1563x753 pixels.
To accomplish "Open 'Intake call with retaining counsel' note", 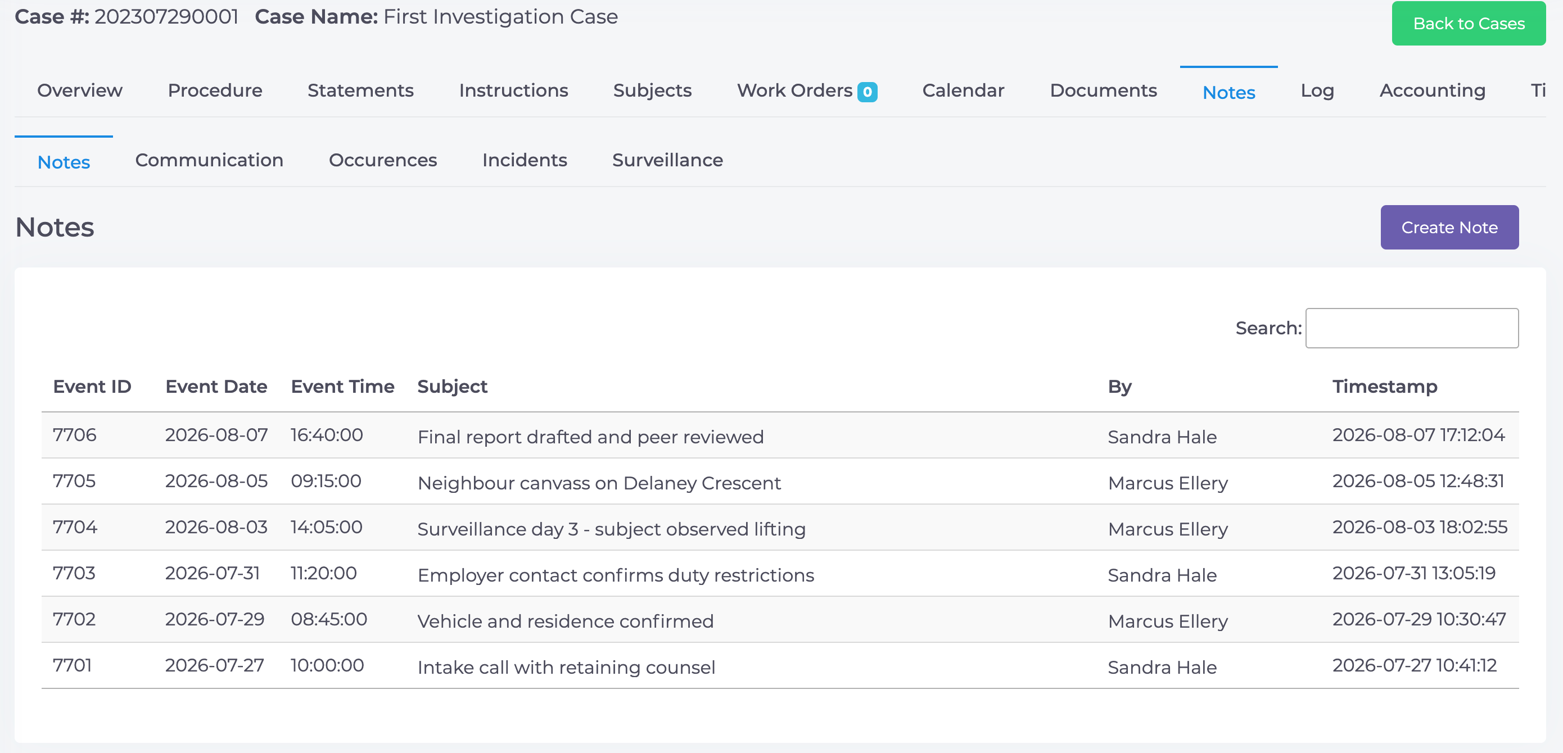I will 566,668.
